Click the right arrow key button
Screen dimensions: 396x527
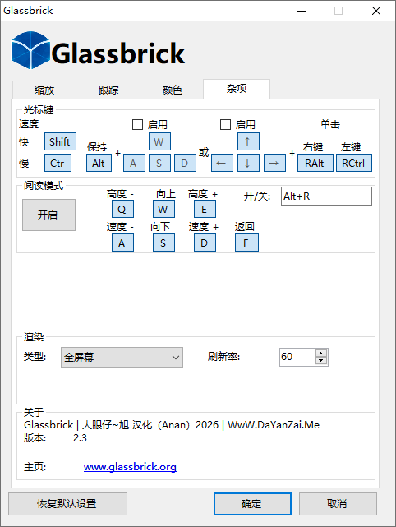click(x=274, y=163)
